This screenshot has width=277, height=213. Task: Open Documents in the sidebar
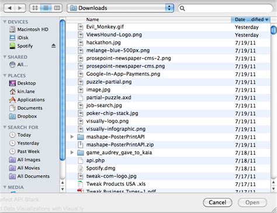[x=26, y=108]
